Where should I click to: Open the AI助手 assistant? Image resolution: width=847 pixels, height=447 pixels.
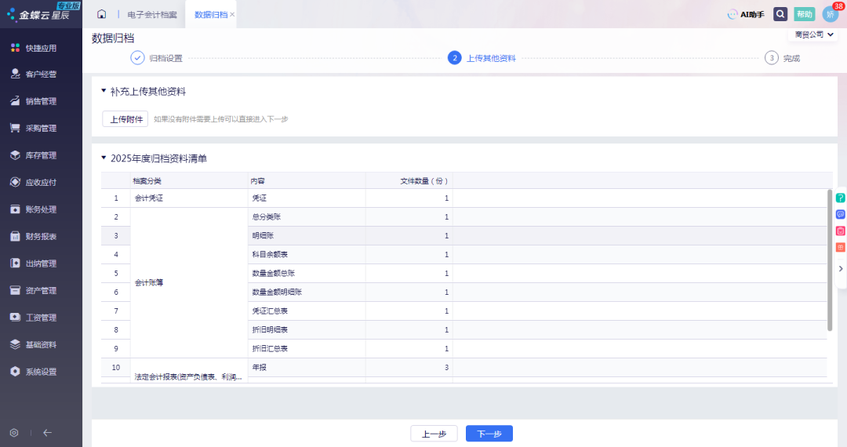point(746,14)
